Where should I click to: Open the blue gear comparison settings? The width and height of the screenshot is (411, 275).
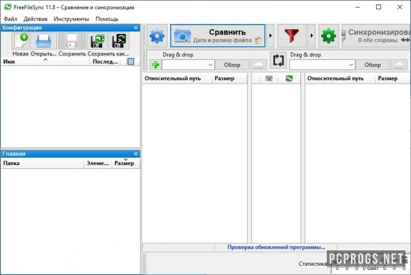157,36
